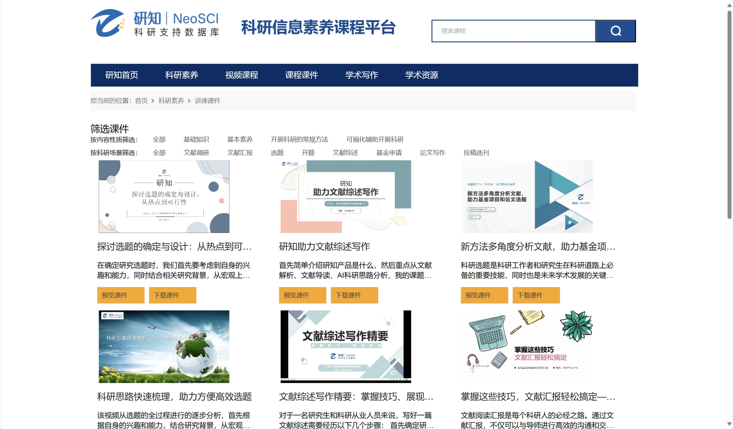Open the 掌握这些技巧 文献汇报 thumbnail

(527, 346)
